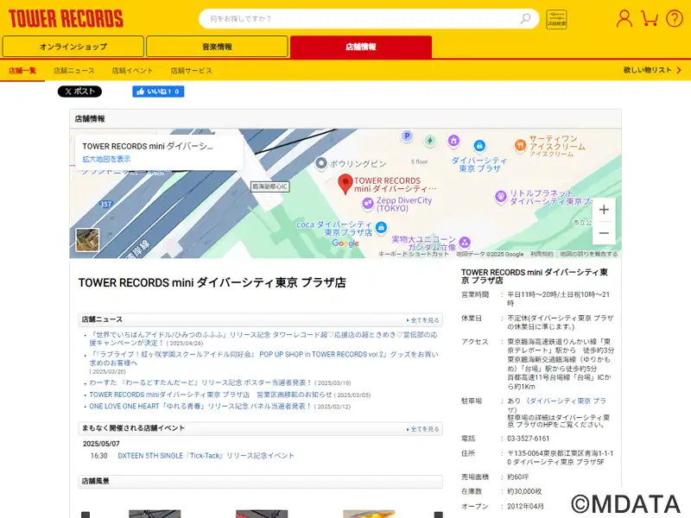Click the 在庫数 value 約30,000枚
The image size is (691, 518).
[x=524, y=491]
